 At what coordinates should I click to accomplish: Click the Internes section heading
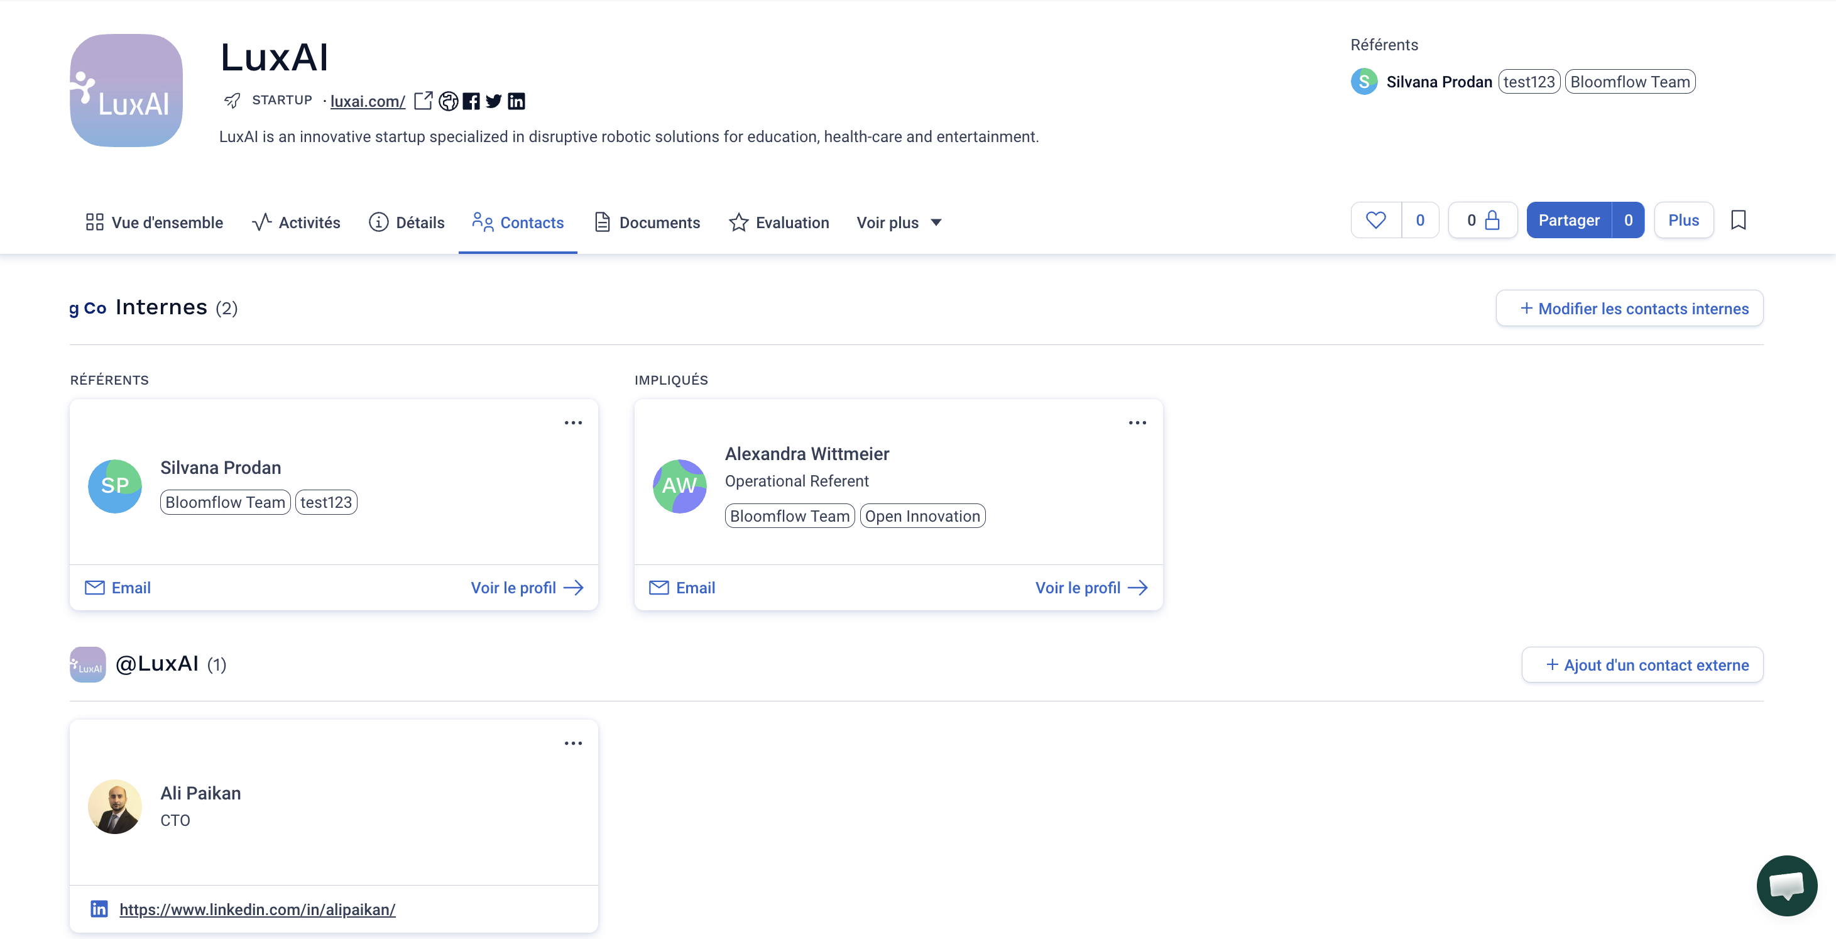(161, 307)
